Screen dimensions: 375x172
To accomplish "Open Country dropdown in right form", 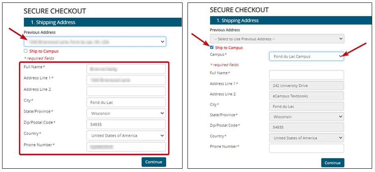I will (x=306, y=138).
